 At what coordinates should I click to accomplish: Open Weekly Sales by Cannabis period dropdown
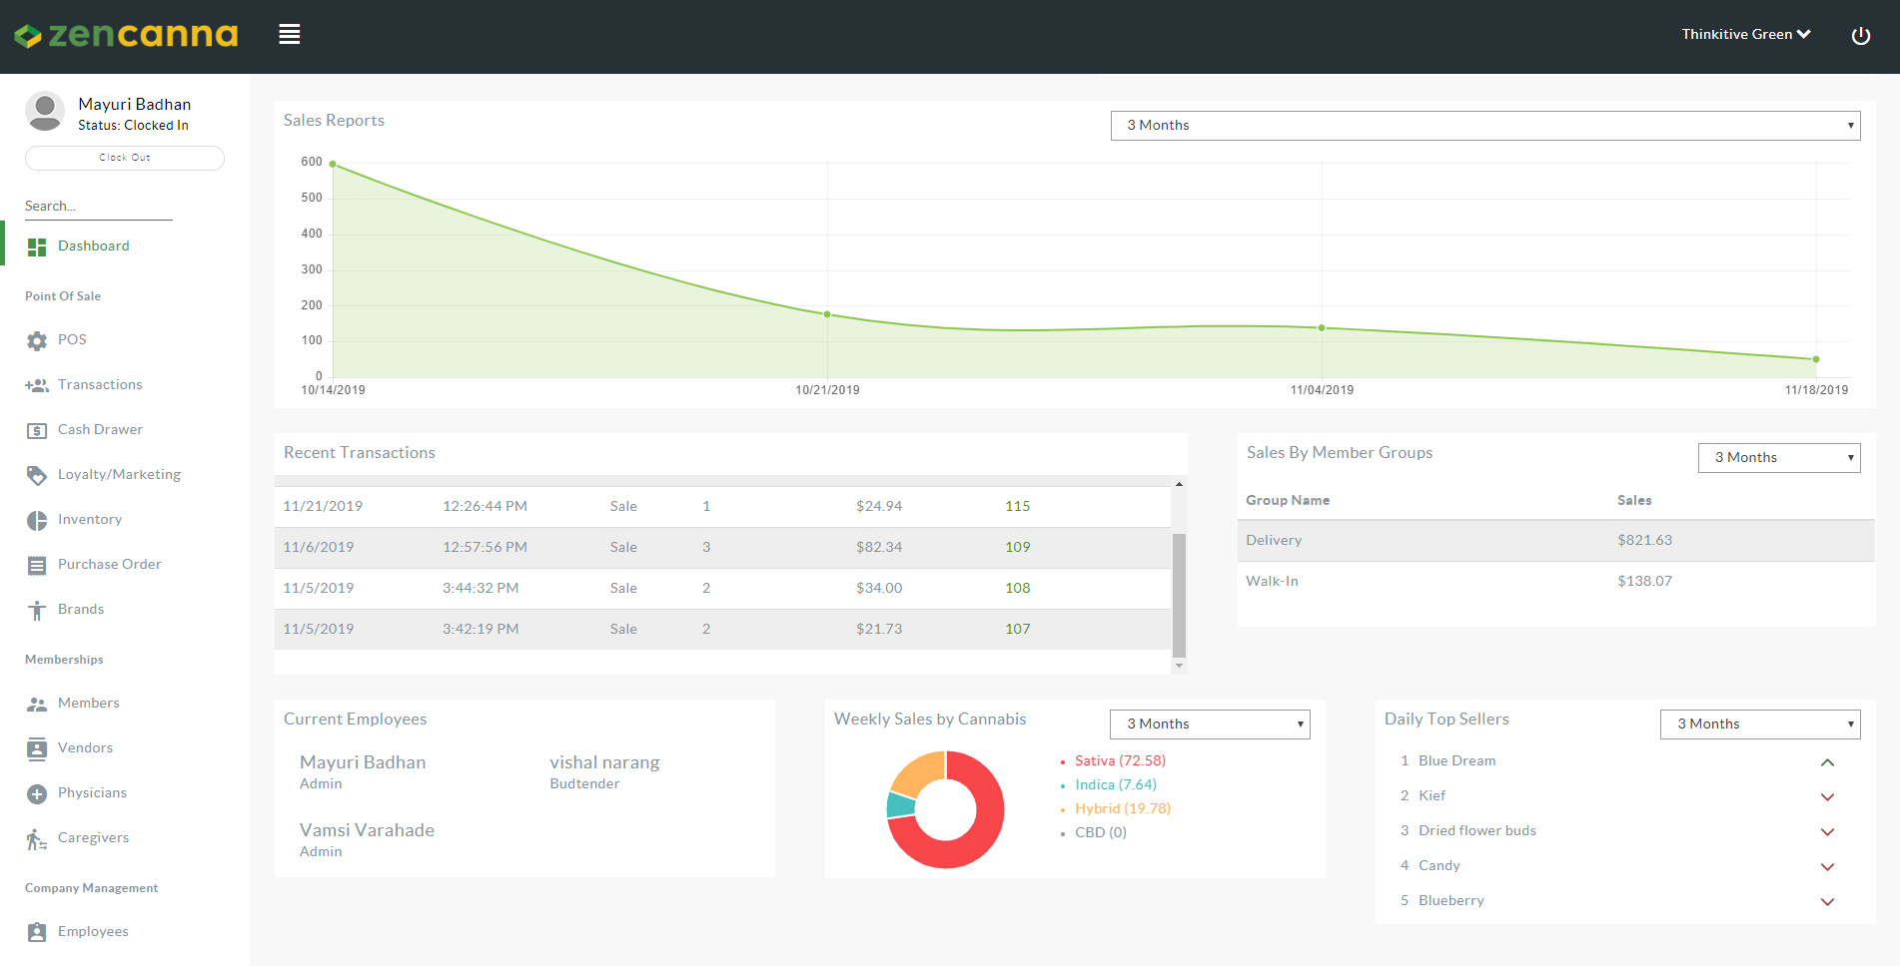point(1209,724)
